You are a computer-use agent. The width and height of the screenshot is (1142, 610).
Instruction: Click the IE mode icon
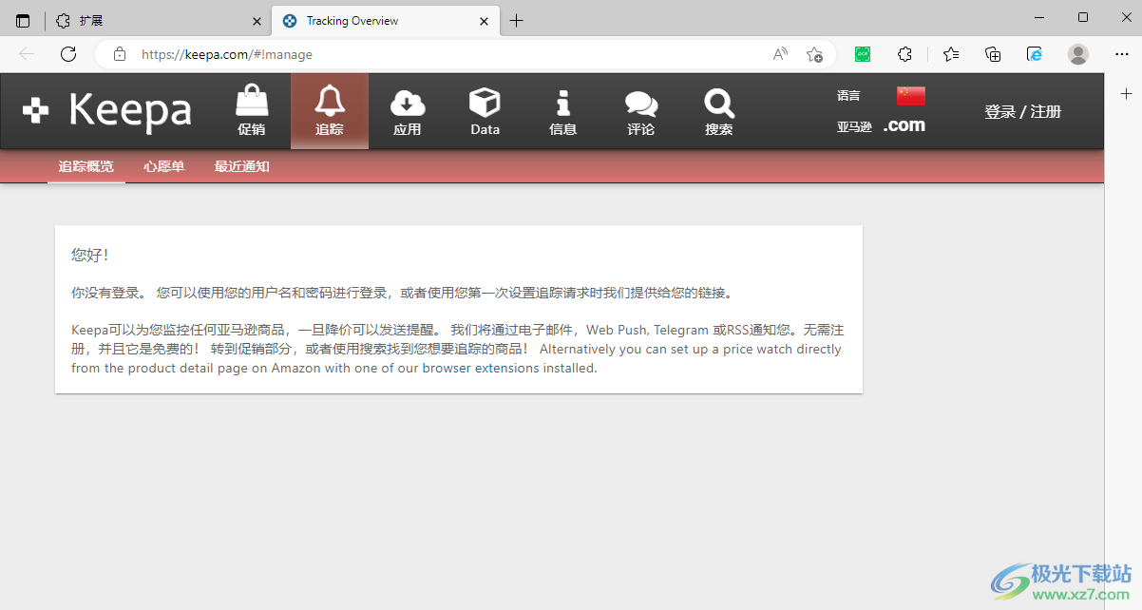pyautogui.click(x=1035, y=54)
